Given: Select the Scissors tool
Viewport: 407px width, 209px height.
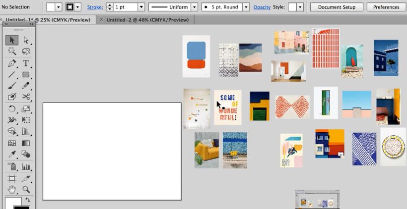Looking at the screenshot, I should (x=26, y=97).
